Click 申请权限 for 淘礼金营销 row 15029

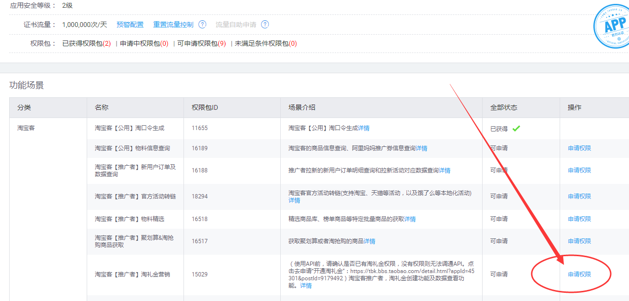tap(579, 275)
